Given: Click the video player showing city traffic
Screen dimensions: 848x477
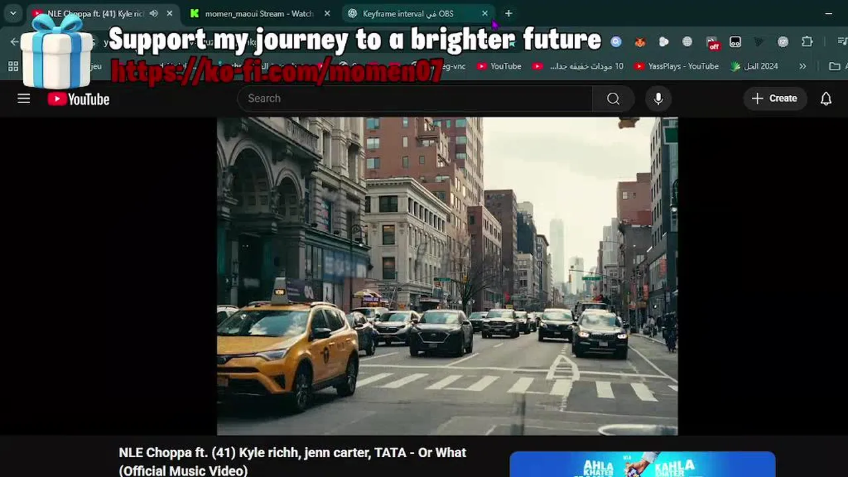Looking at the screenshot, I should tap(447, 276).
